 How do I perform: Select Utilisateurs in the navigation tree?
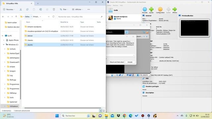pos(14,106)
